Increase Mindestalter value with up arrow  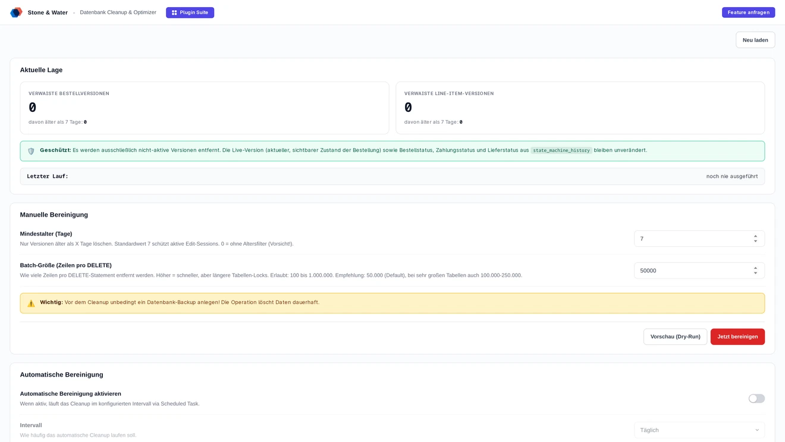click(756, 236)
